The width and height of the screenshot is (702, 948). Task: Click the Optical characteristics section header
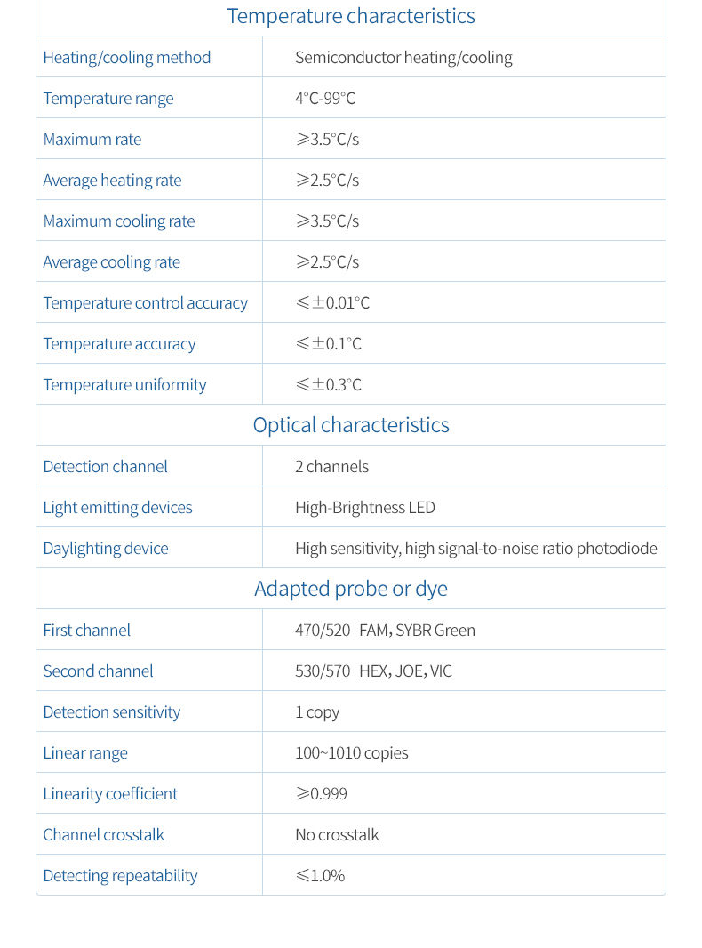coord(351,425)
